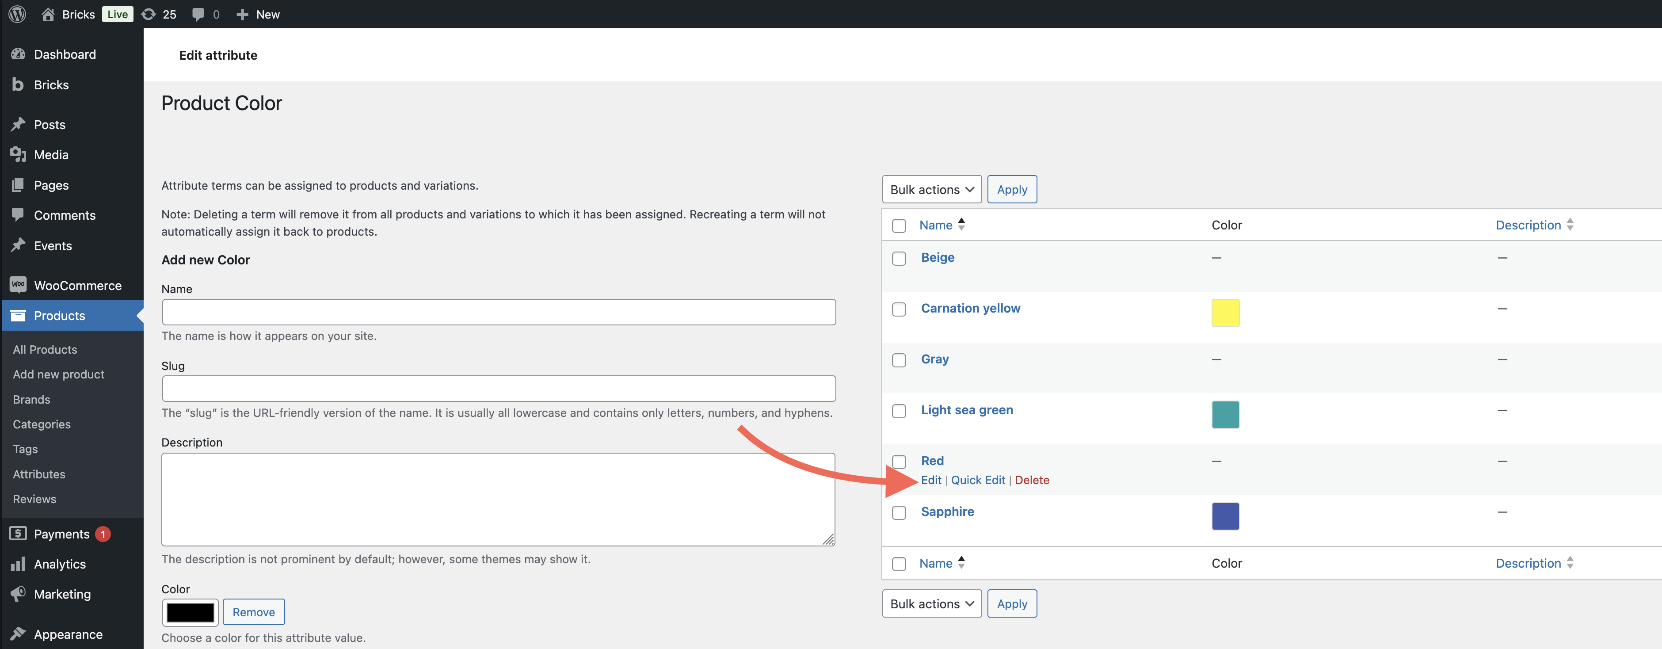Click into the Slug input field

click(x=498, y=388)
